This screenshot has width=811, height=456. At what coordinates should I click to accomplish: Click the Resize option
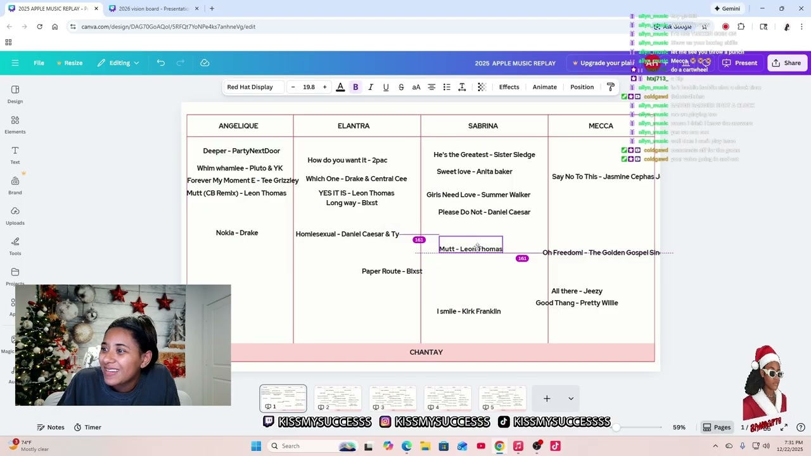(x=69, y=63)
